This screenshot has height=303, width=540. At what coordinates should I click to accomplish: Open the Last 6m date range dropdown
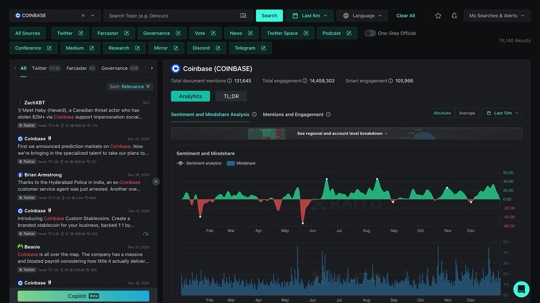pyautogui.click(x=309, y=15)
